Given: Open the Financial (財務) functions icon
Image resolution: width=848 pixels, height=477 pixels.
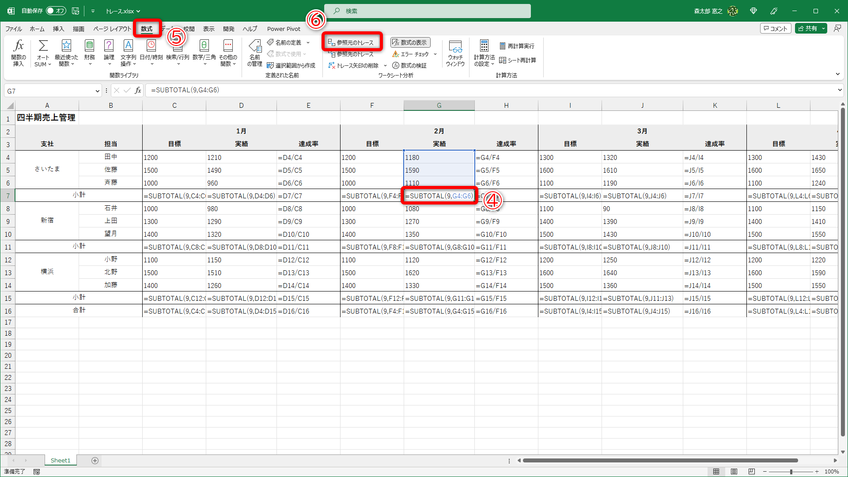Looking at the screenshot, I should 90,46.
